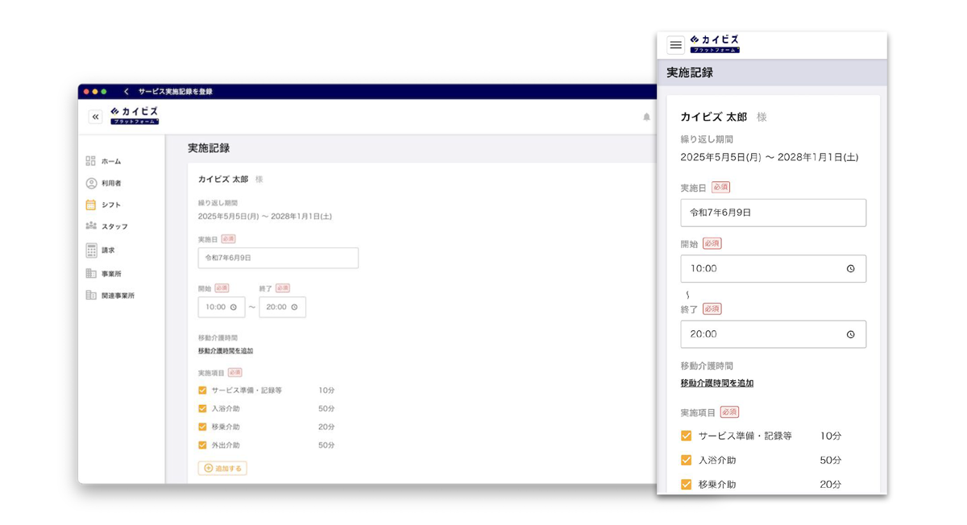
Task: Click the back arrow in desktop title bar
Action: tap(126, 92)
